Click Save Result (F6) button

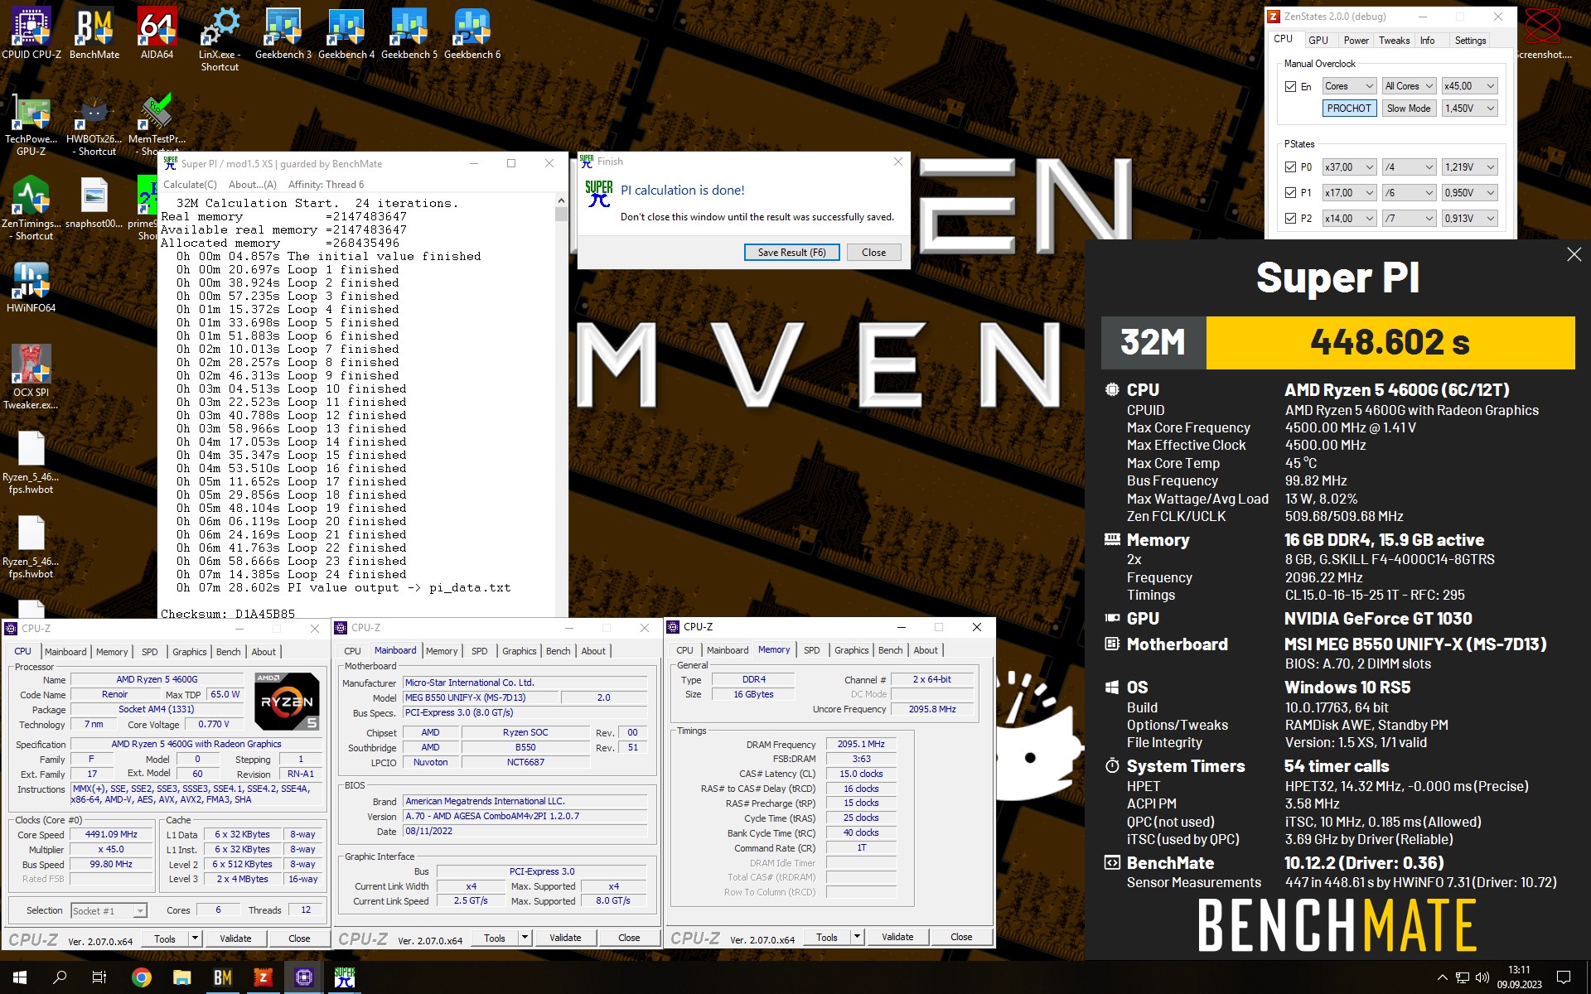(x=791, y=253)
